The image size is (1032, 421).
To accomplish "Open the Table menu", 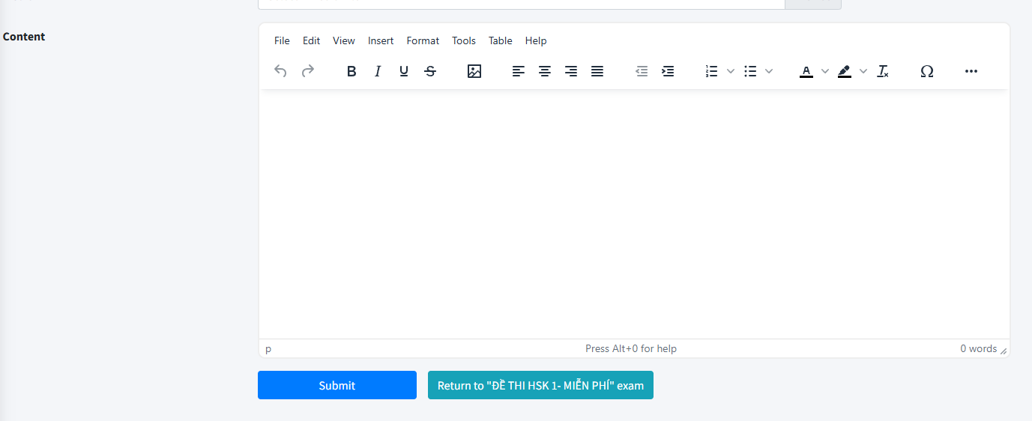I will 500,40.
